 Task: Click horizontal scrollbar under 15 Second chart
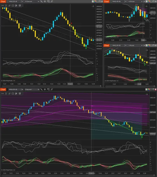[x=51, y=86]
